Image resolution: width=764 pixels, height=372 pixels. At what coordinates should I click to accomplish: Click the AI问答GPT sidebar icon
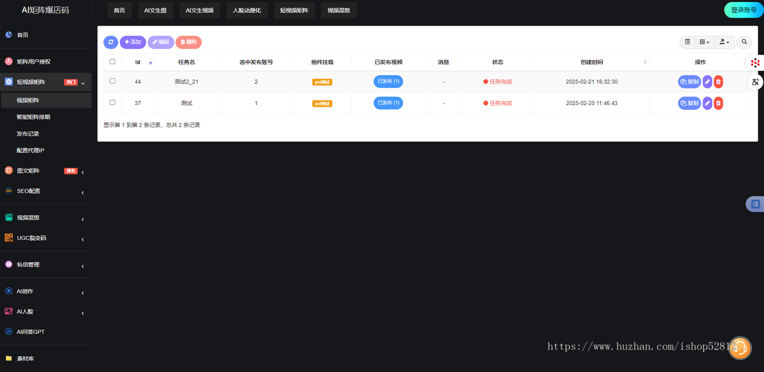pyautogui.click(x=9, y=332)
